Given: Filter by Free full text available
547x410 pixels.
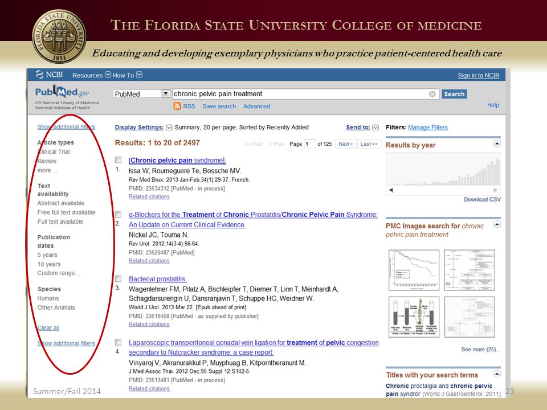Looking at the screenshot, I should [x=66, y=212].
